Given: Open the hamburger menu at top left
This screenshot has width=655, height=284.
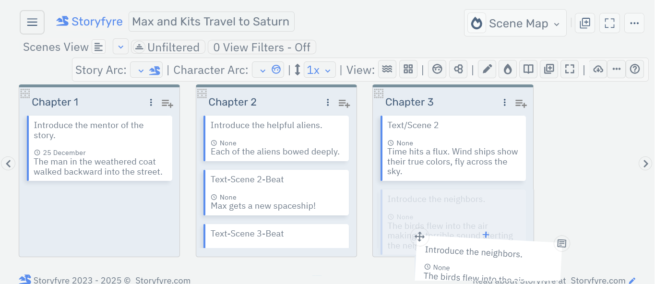Looking at the screenshot, I should [x=32, y=22].
